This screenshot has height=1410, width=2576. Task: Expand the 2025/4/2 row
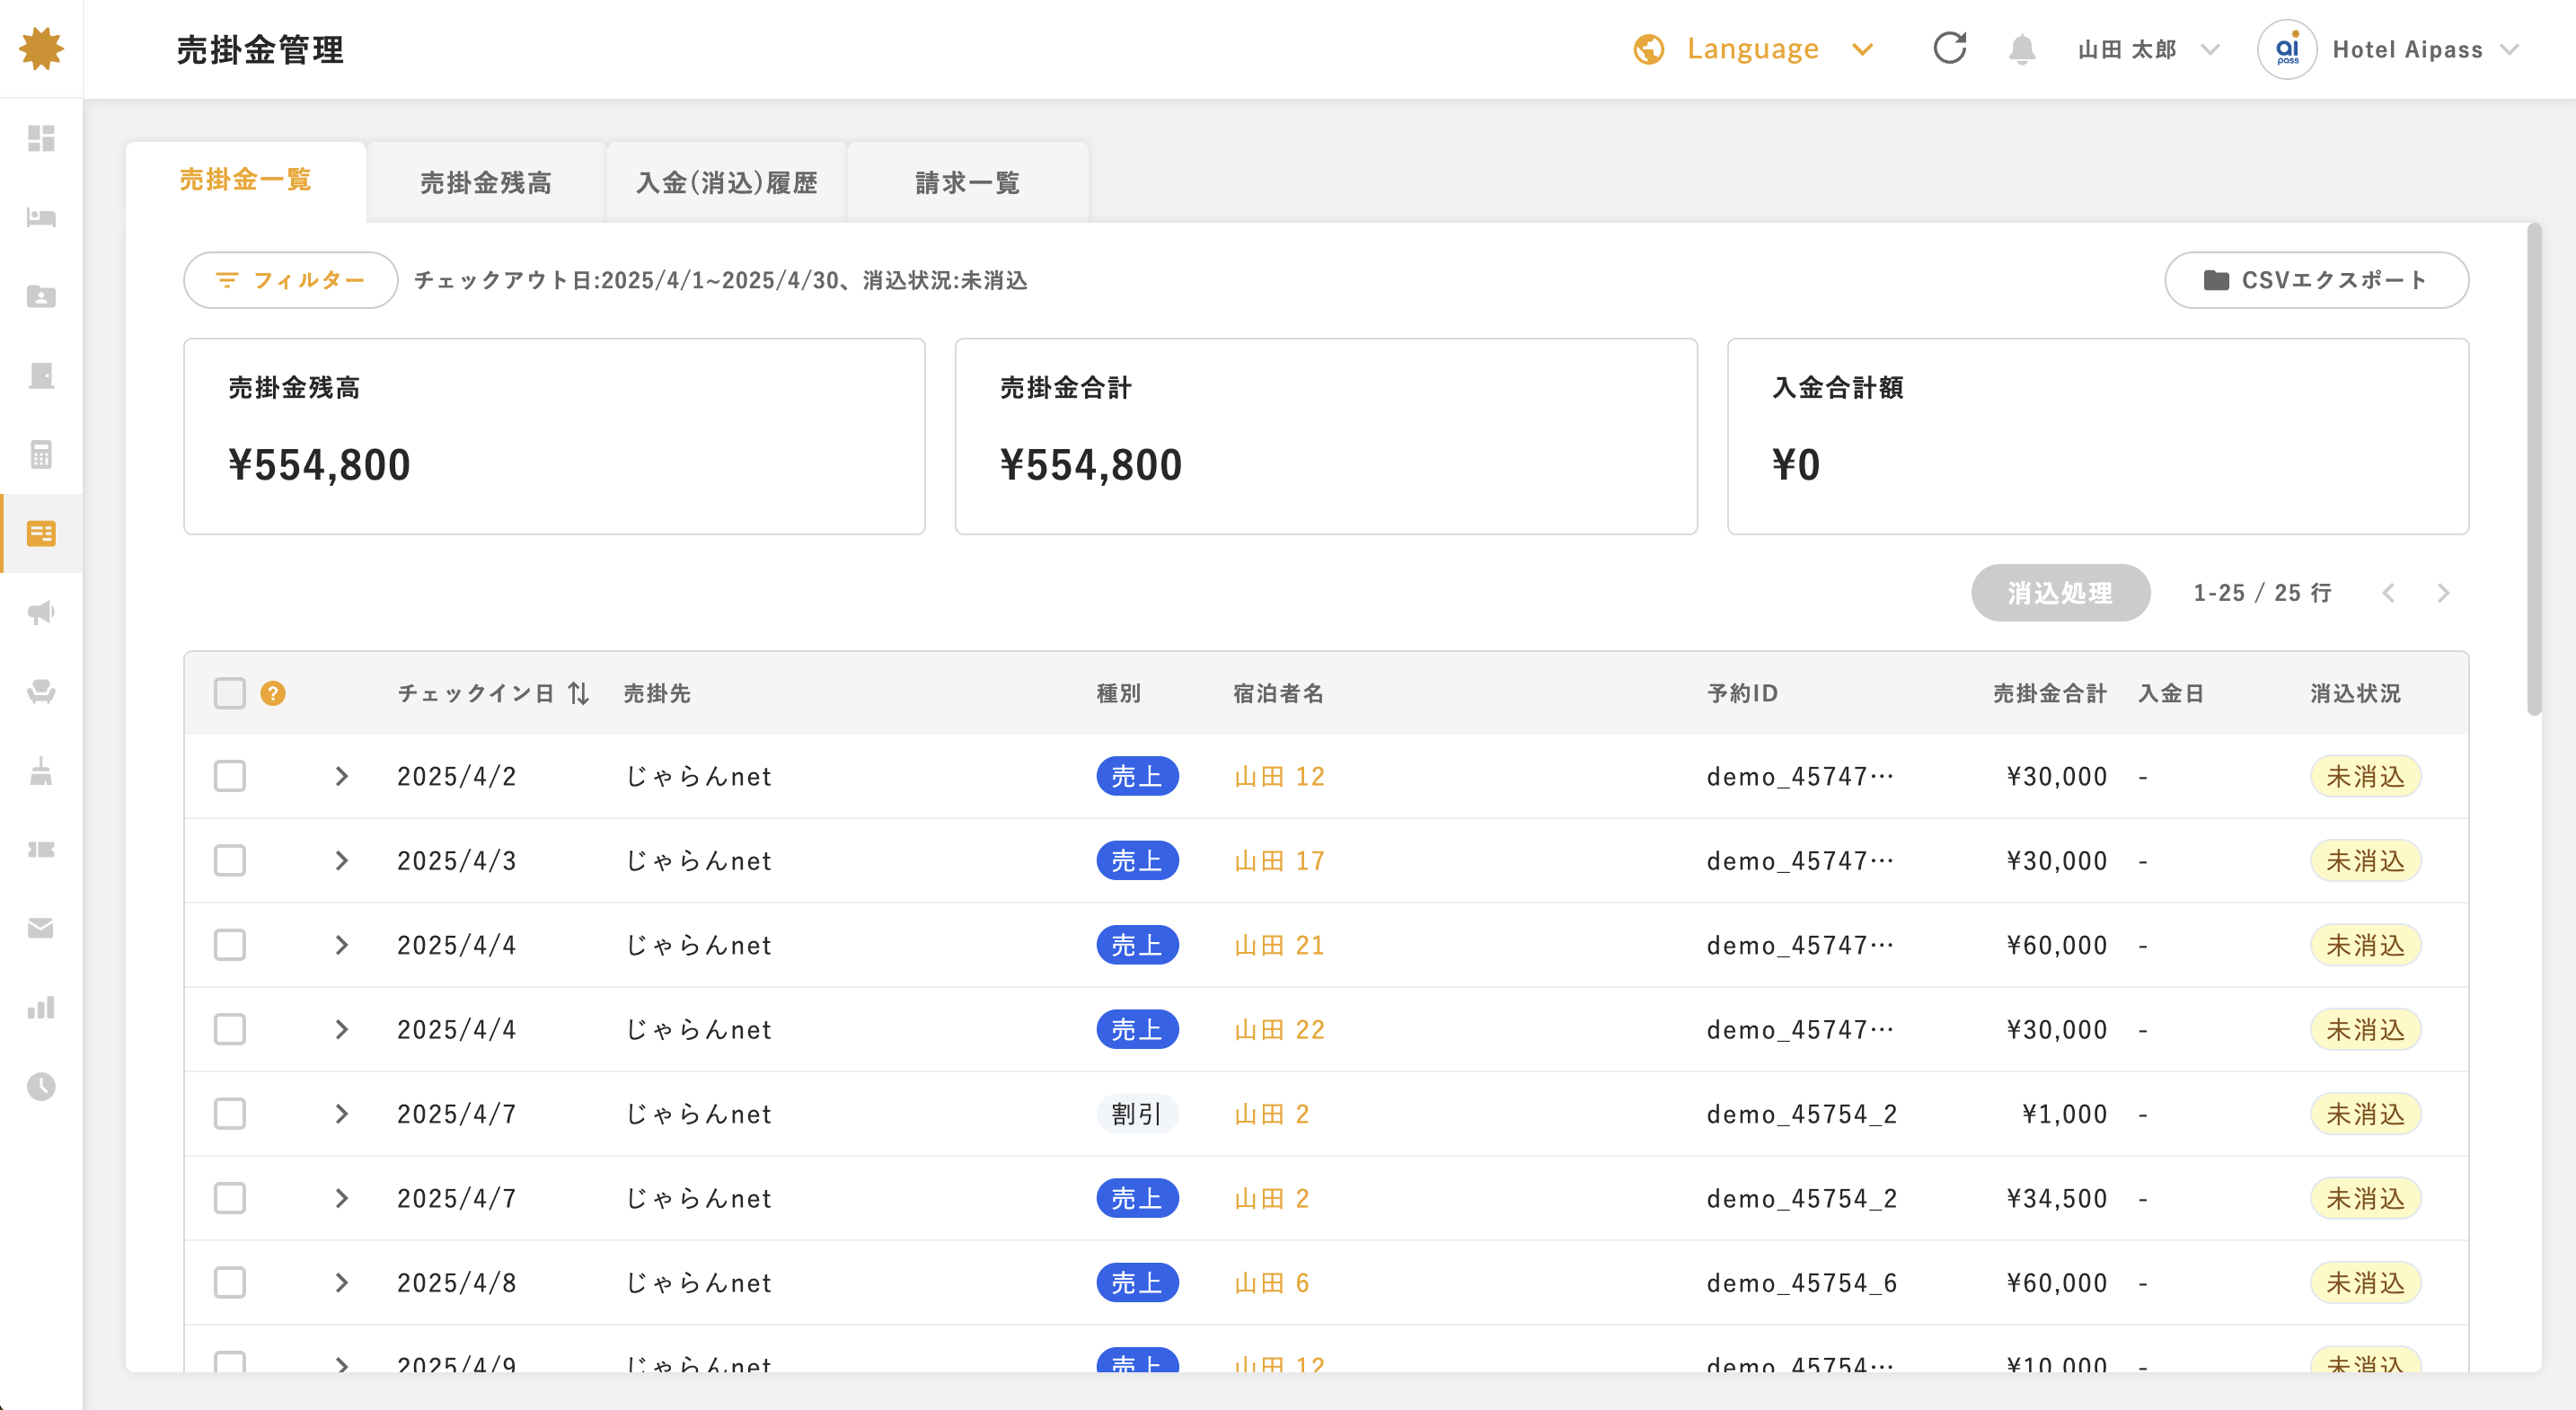[x=342, y=776]
